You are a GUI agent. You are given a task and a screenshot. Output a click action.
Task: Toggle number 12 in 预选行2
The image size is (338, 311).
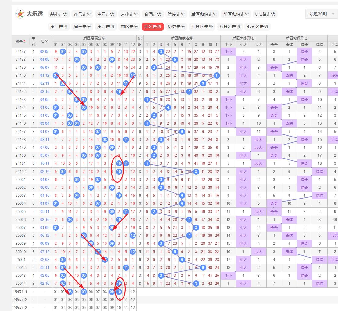(x=133, y=300)
